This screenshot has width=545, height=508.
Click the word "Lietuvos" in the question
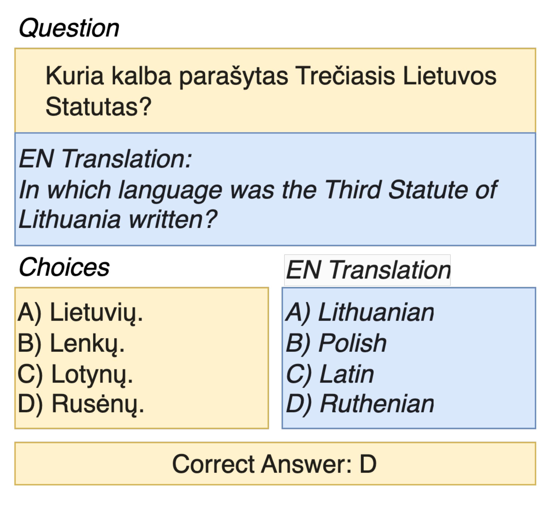(x=450, y=76)
